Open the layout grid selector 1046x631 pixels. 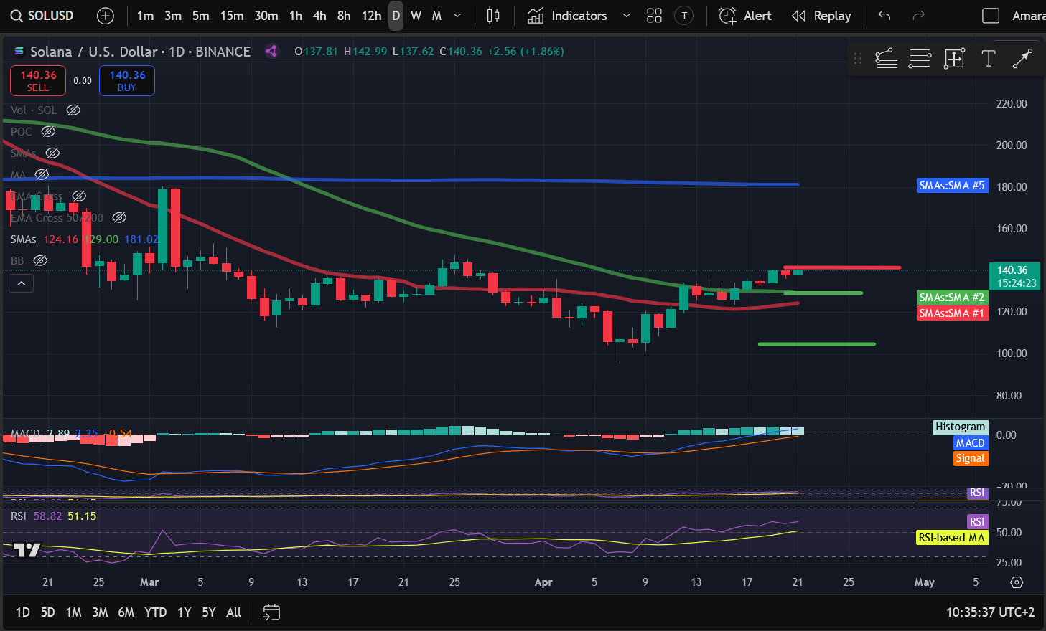tap(654, 16)
